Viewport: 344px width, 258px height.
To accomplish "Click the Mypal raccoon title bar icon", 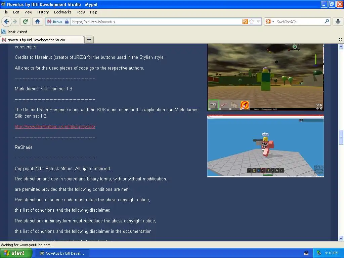I will pos(3,4).
